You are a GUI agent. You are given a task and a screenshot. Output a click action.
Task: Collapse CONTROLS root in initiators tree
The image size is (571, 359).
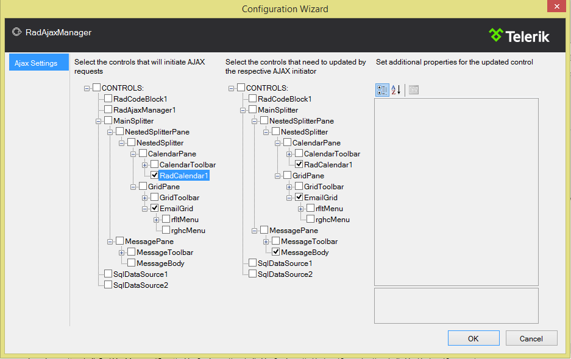click(87, 88)
